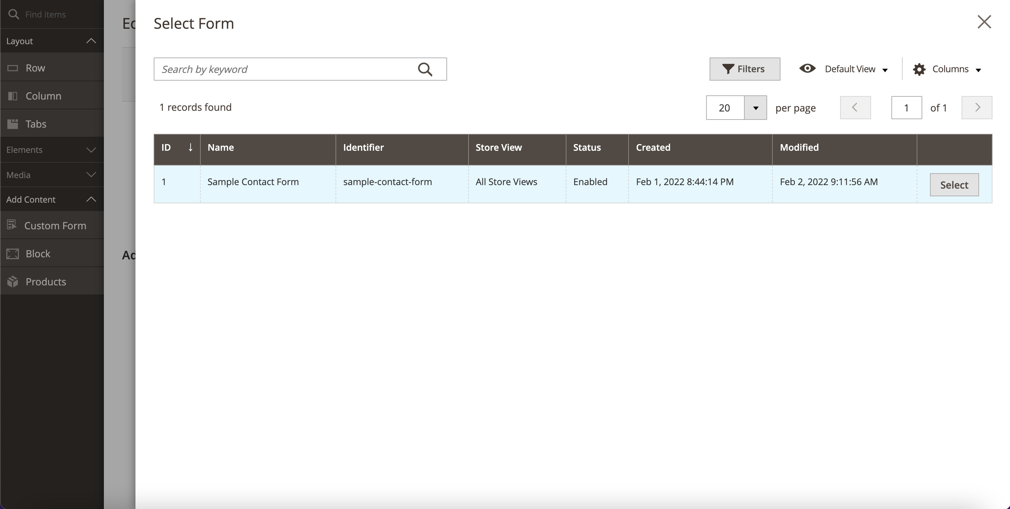Go to the next page arrow

(976, 108)
